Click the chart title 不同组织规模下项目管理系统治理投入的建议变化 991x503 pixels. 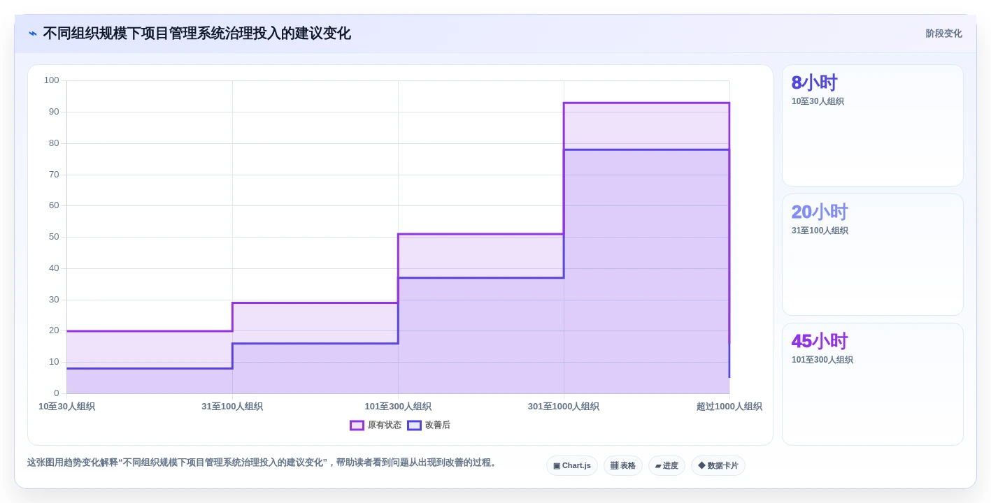[x=197, y=34]
